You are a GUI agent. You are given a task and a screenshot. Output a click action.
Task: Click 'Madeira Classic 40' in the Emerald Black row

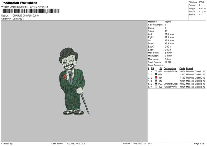tap(196, 84)
